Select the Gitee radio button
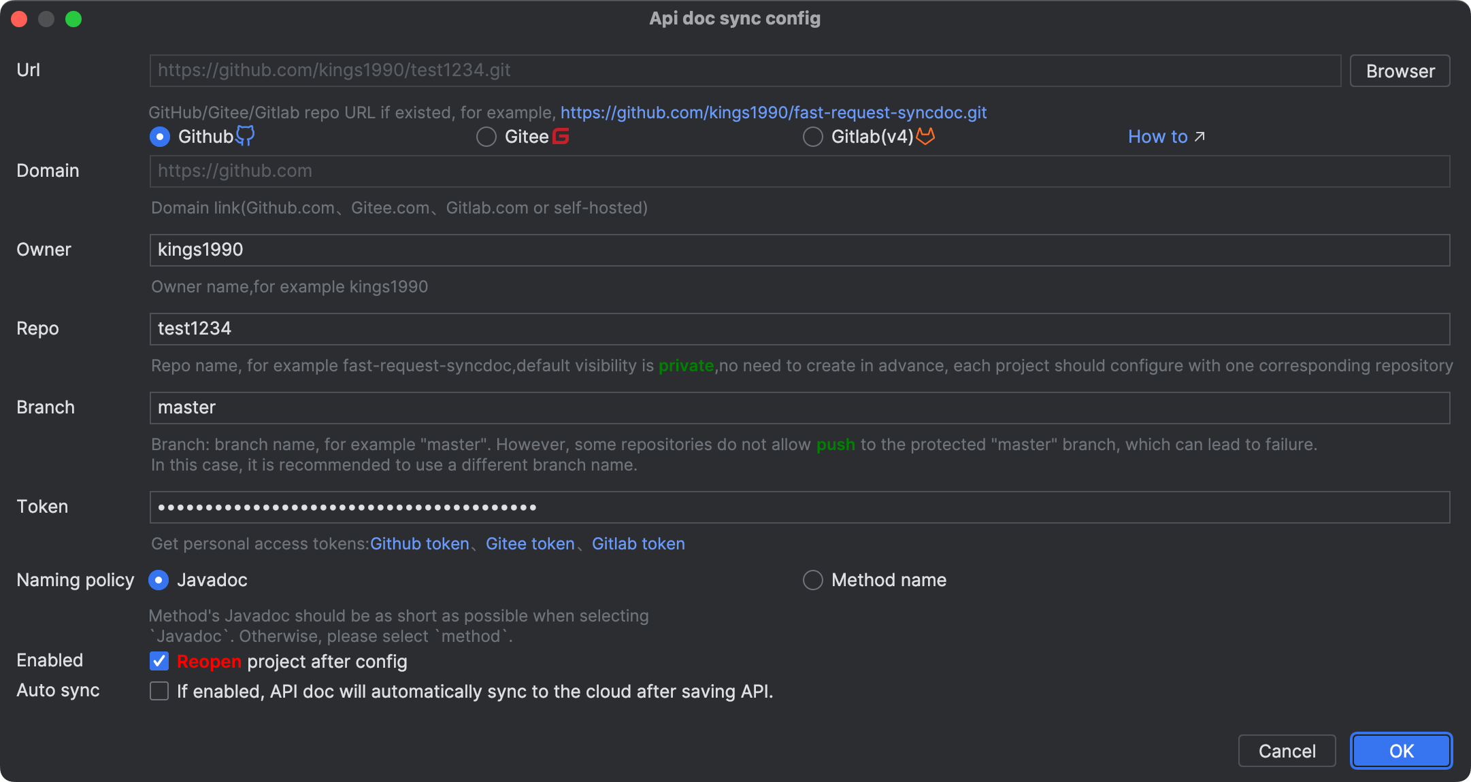Viewport: 1471px width, 782px height. pyautogui.click(x=484, y=136)
